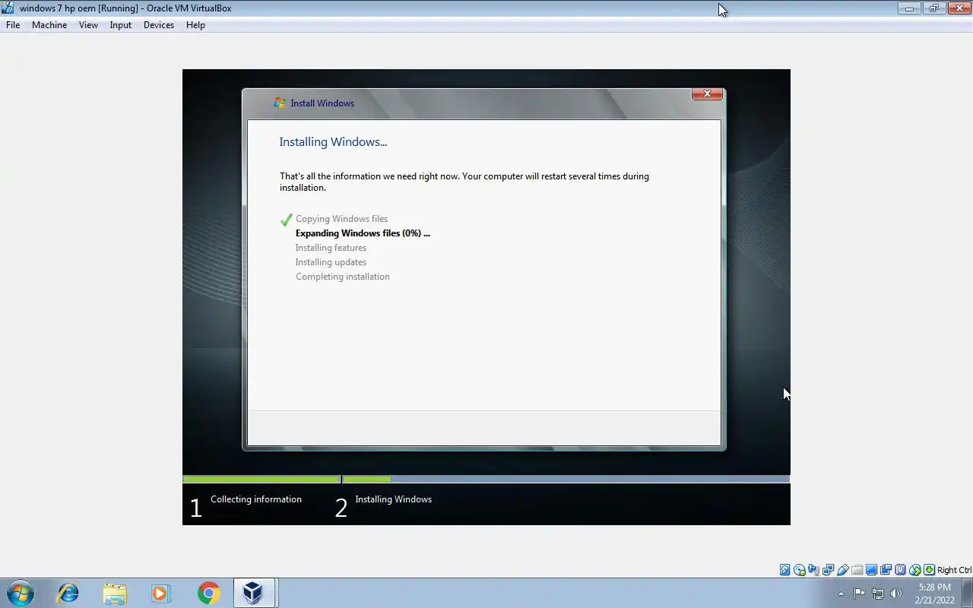This screenshot has height=608, width=973.
Task: Click the keyboard capture arrow icon
Action: tap(929, 570)
